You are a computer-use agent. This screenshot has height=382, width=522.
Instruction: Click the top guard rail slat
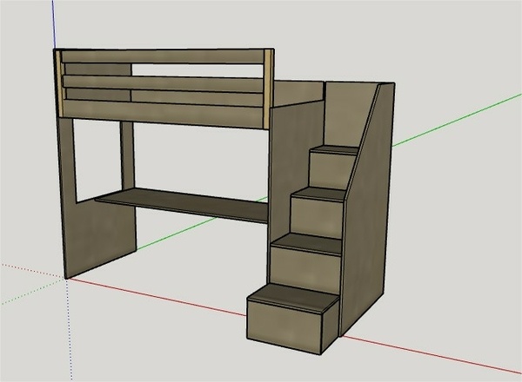click(165, 56)
